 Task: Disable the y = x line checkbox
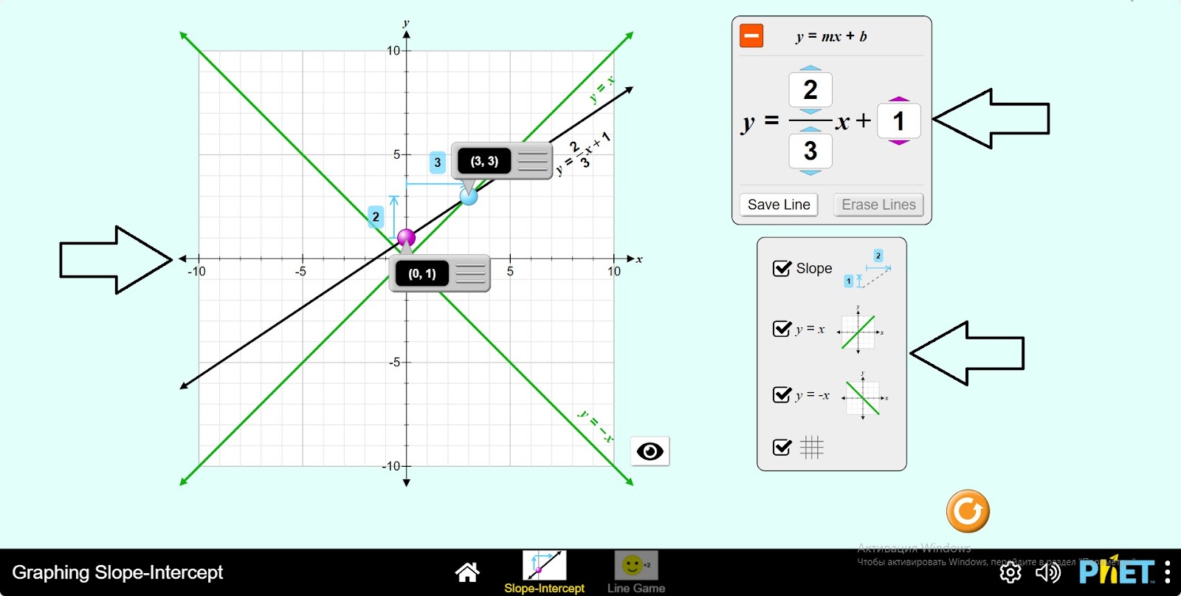click(782, 329)
